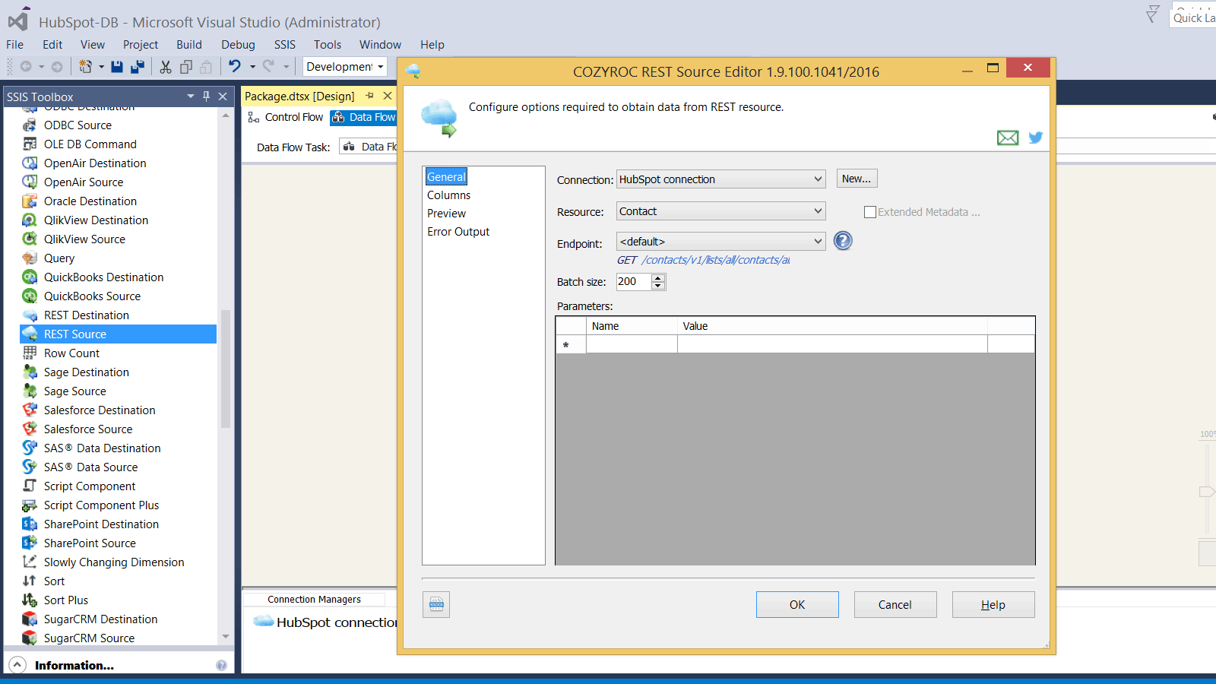The height and width of the screenshot is (684, 1216).
Task: Select Salesforce Destination in toolbox
Action: 100,410
